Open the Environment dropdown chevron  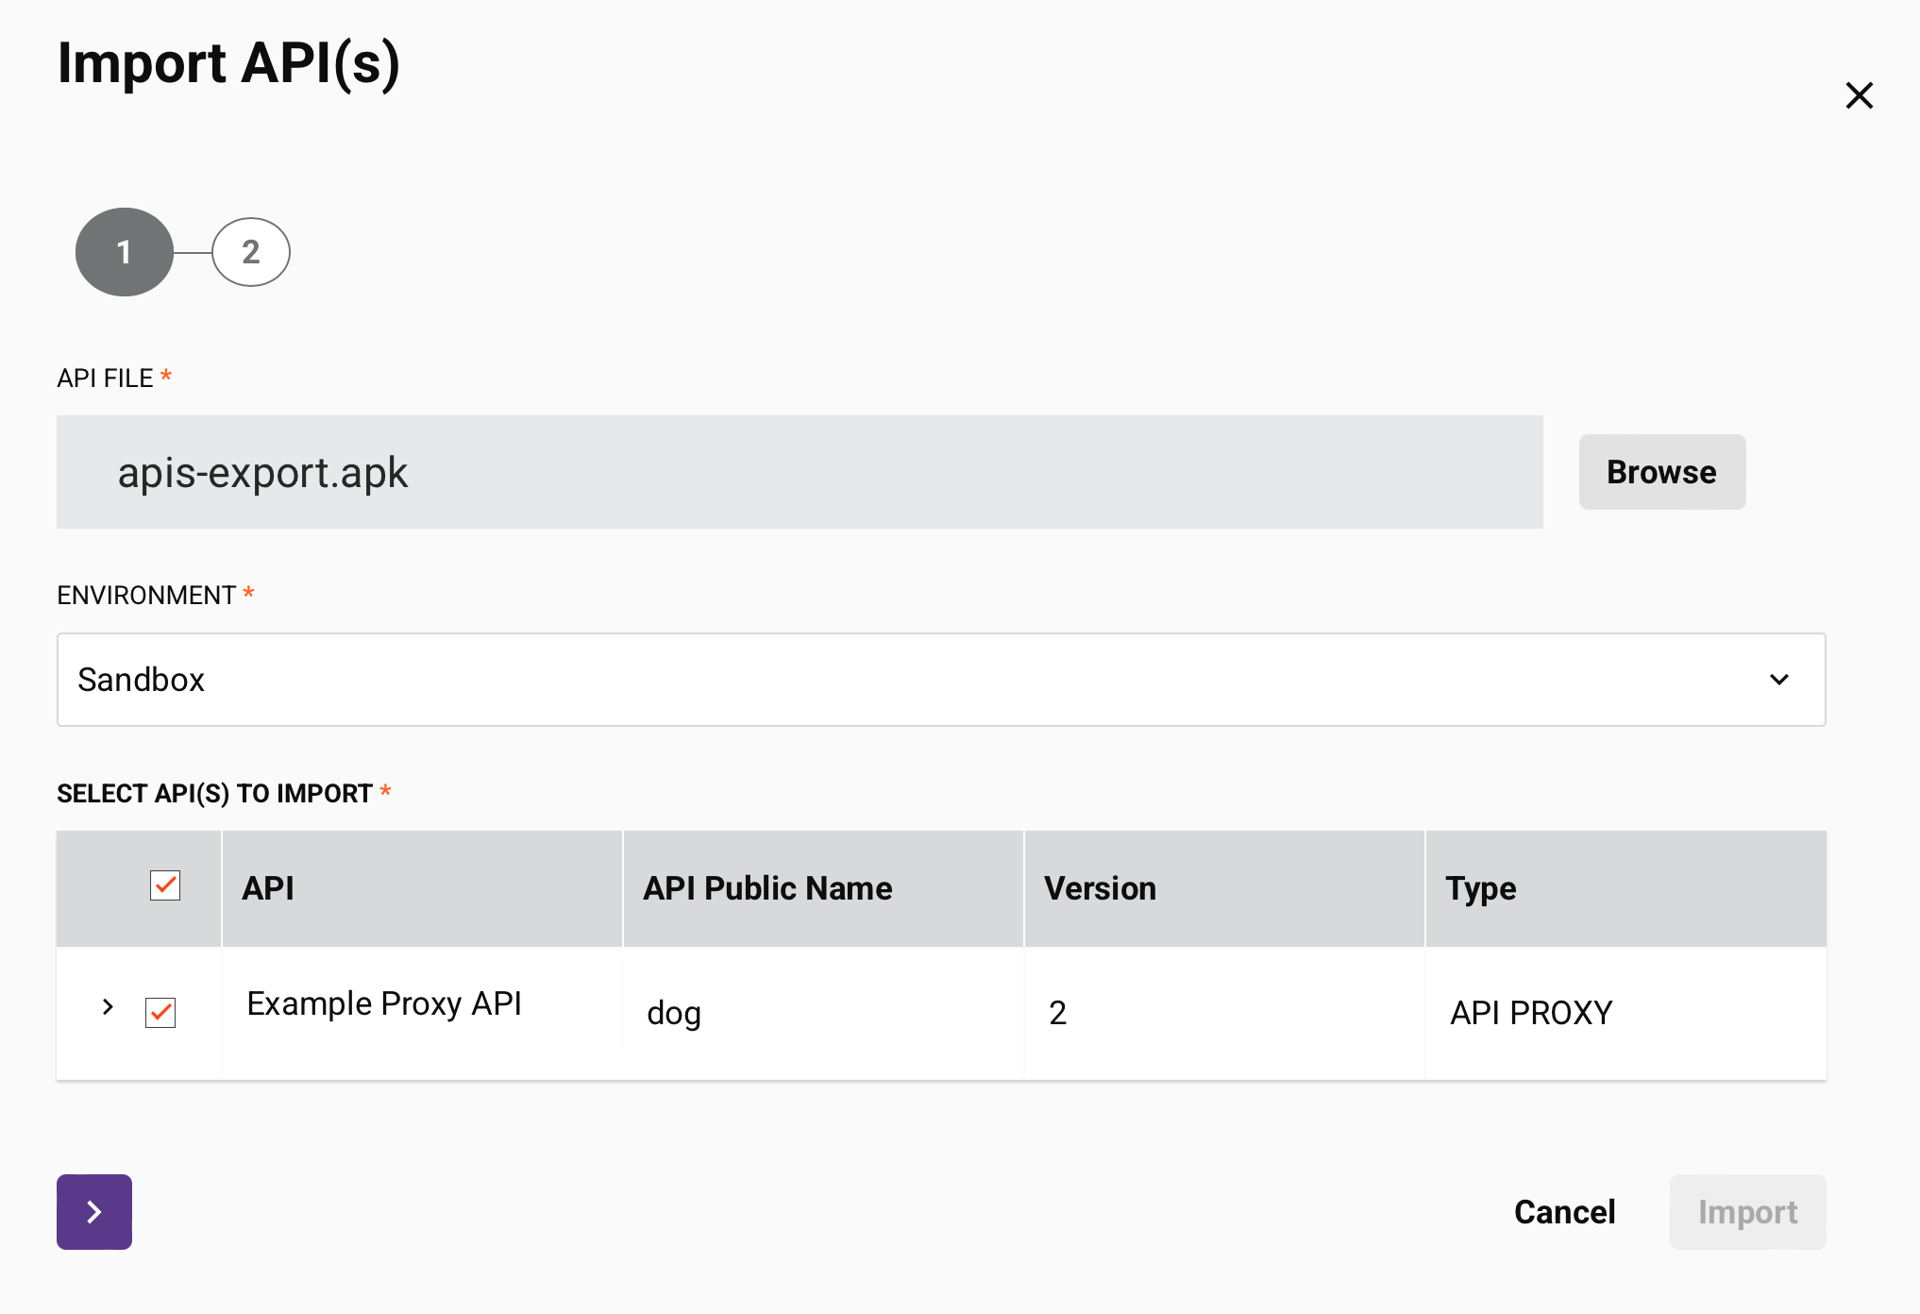(1780, 680)
